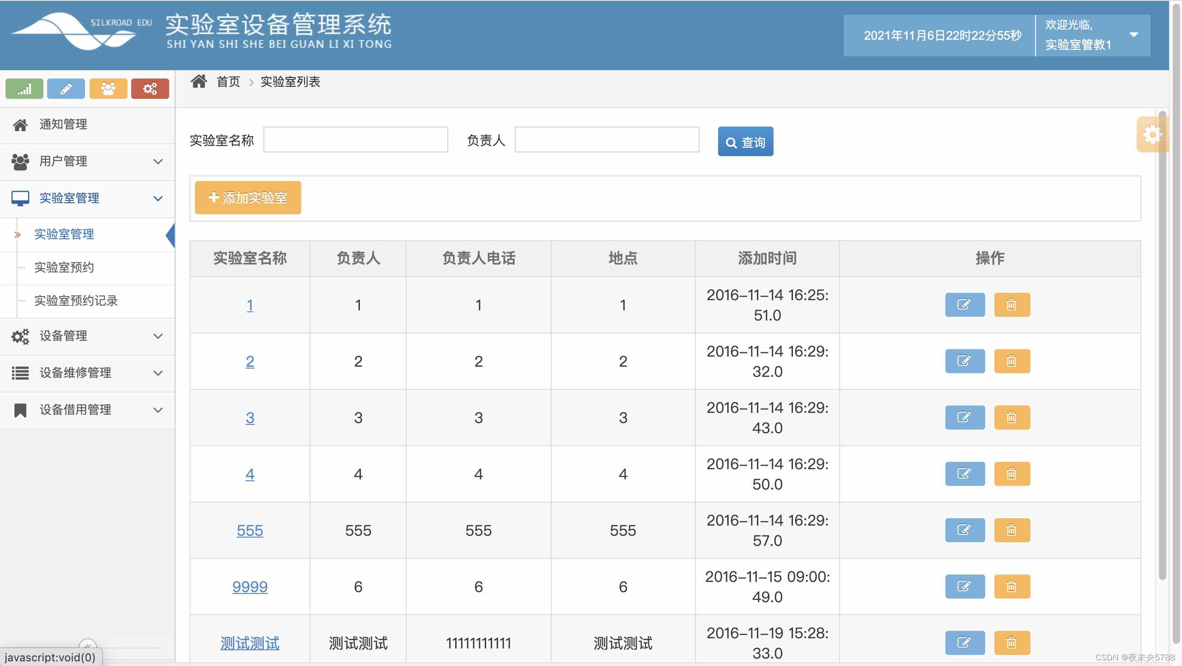The width and height of the screenshot is (1182, 666).
Task: Expand the 用户管理 sidebar menu
Action: pyautogui.click(x=87, y=162)
